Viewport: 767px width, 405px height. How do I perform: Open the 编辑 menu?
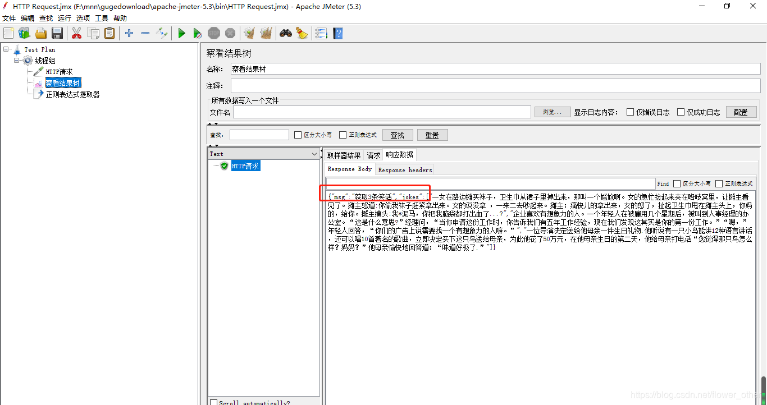tap(28, 19)
